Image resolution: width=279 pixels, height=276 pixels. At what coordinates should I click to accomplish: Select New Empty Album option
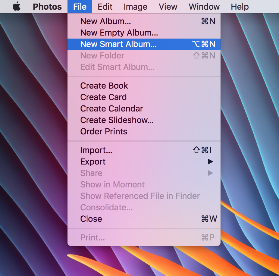tap(119, 33)
